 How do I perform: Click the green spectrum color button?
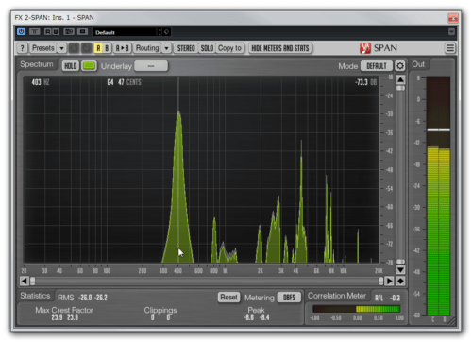(89, 66)
